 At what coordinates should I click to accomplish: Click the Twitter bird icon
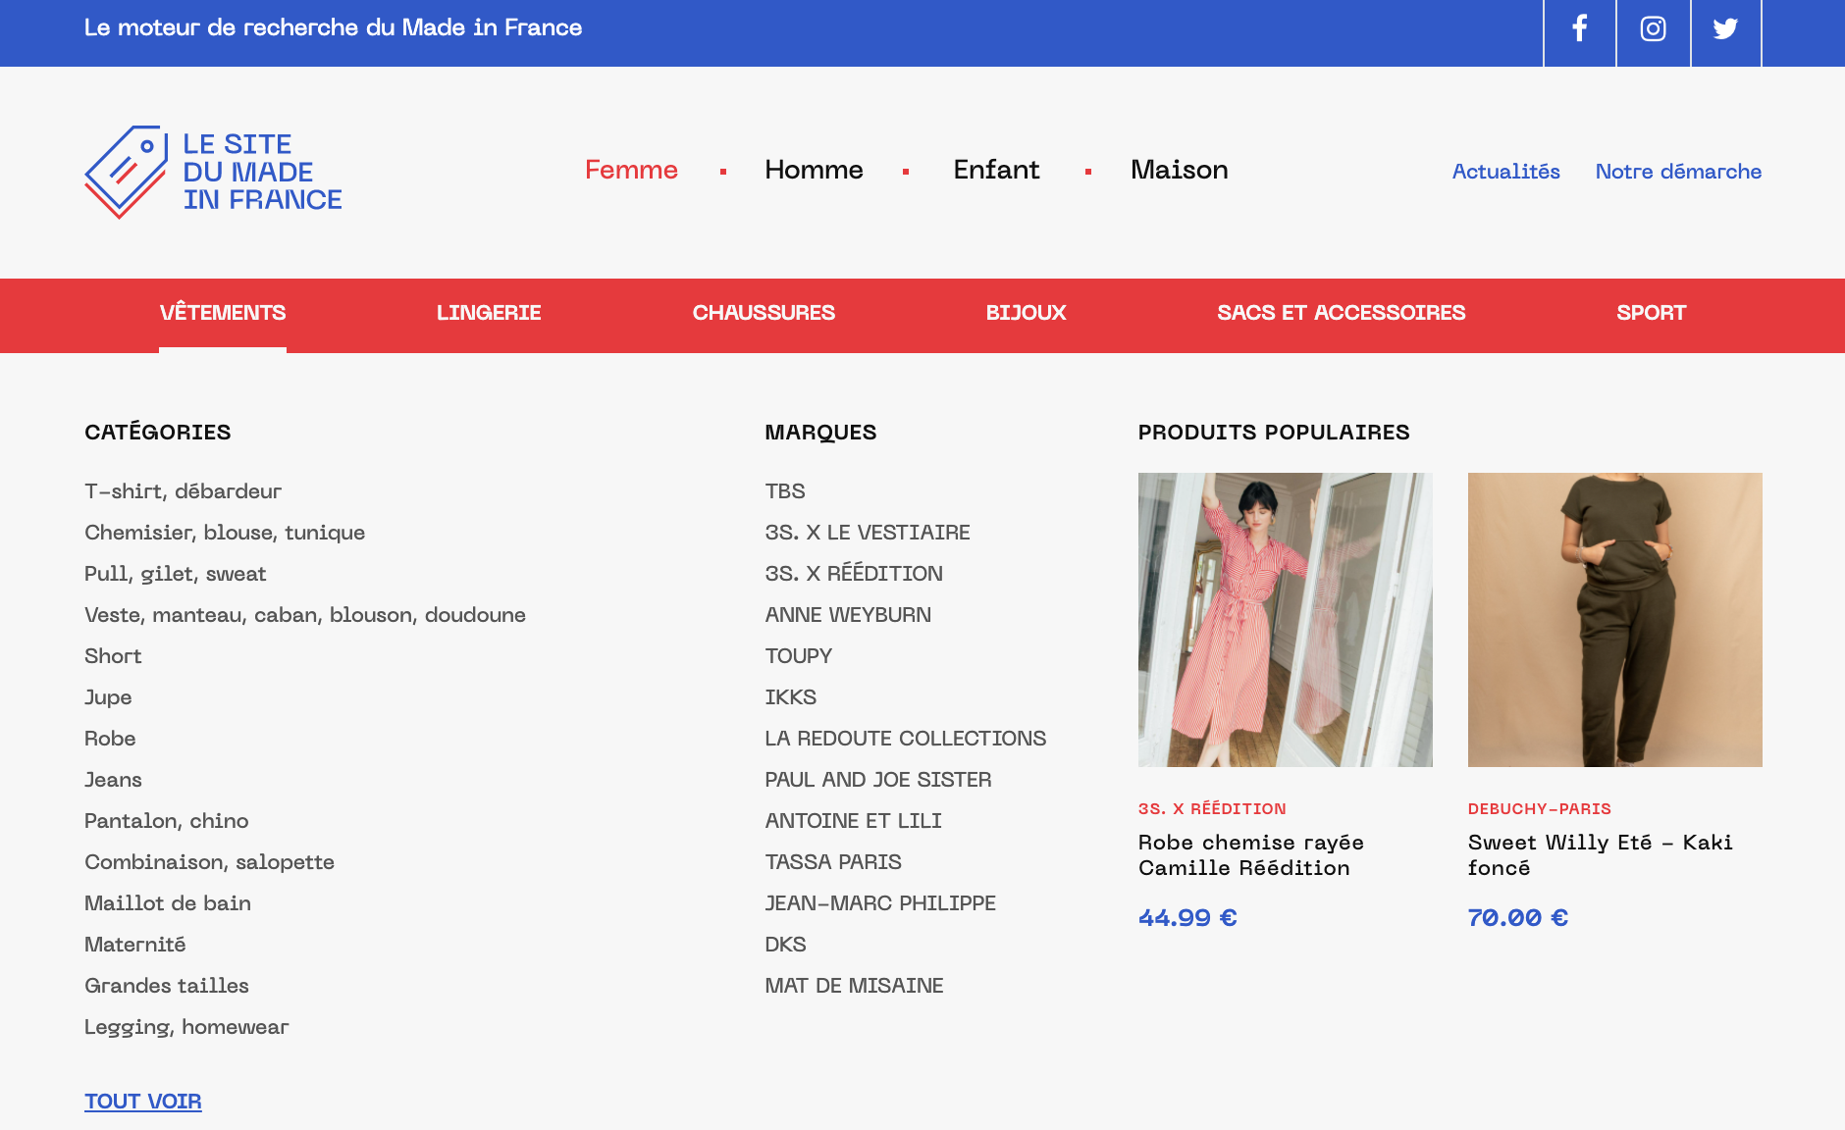point(1725,29)
